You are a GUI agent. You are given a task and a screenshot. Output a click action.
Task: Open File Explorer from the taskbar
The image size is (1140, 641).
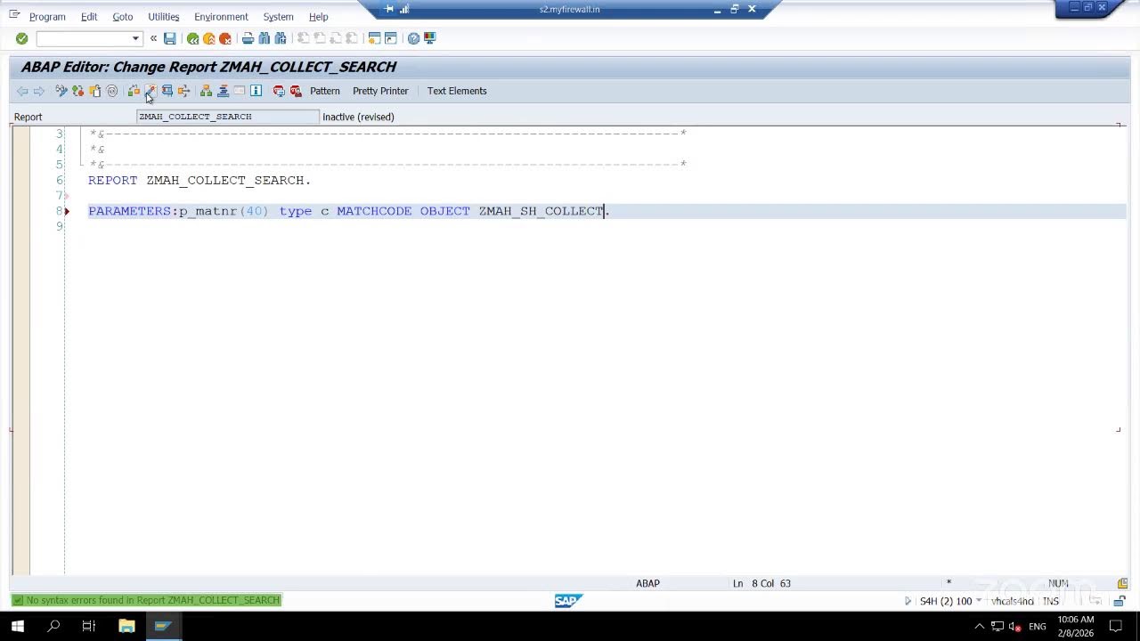[x=126, y=626]
